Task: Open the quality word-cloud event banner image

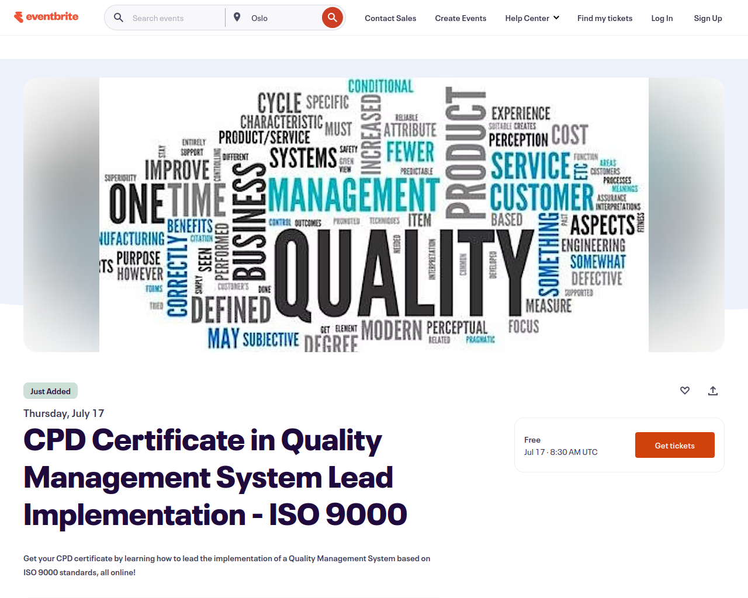Action: click(x=374, y=215)
